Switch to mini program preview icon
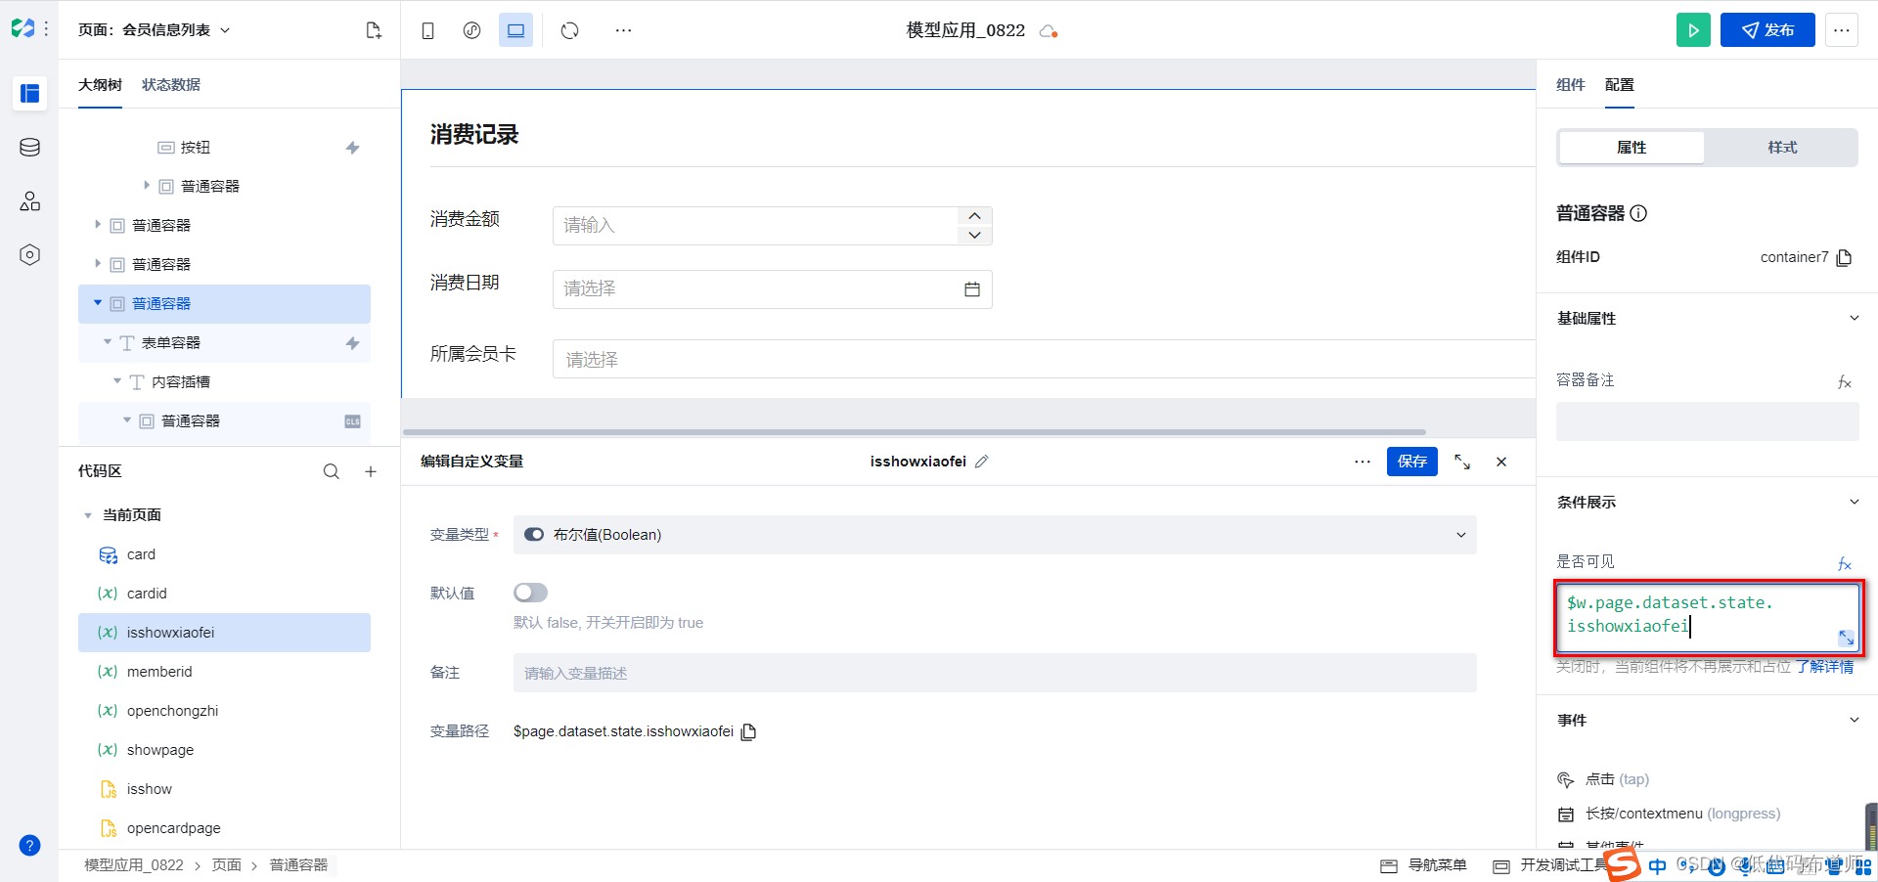 471,30
